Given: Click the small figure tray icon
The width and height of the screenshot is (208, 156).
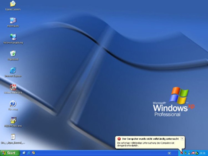Looking at the screenshot, I should click(189, 153).
